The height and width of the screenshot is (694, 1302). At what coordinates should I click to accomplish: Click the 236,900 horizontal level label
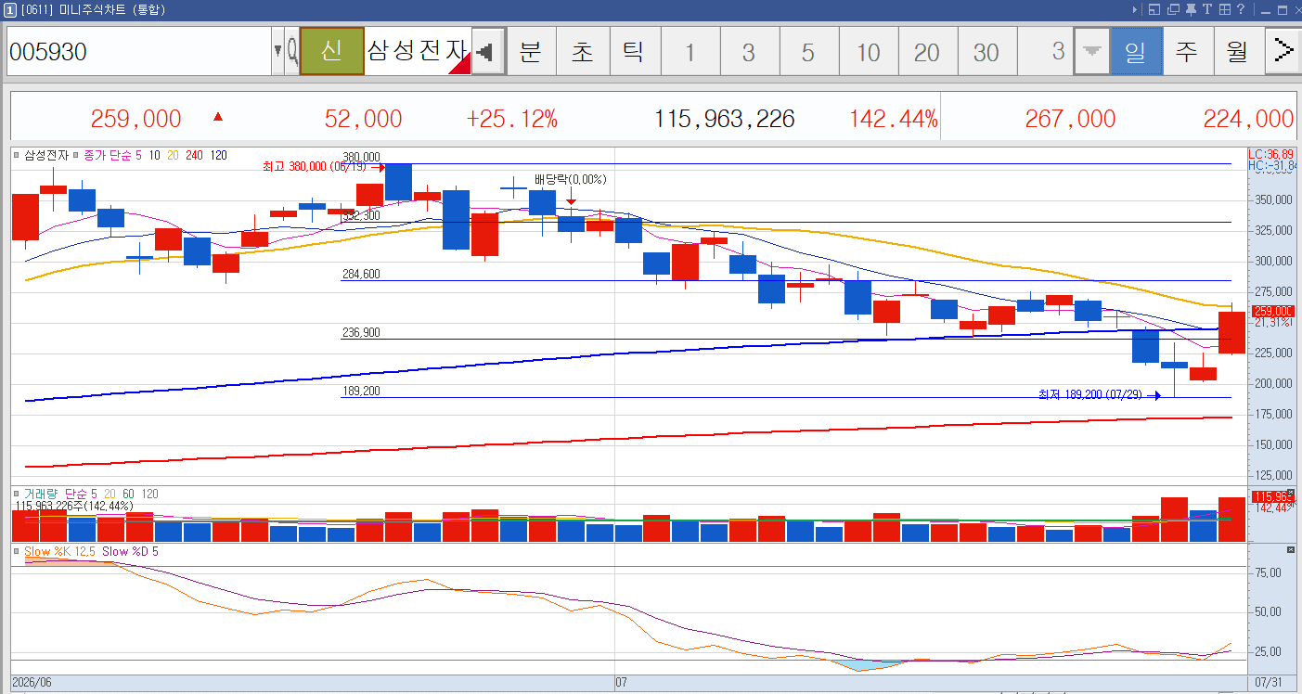pyautogui.click(x=361, y=333)
